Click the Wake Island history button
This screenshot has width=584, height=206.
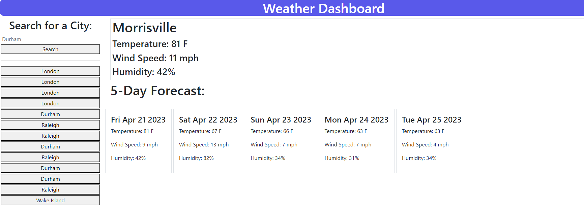50,200
